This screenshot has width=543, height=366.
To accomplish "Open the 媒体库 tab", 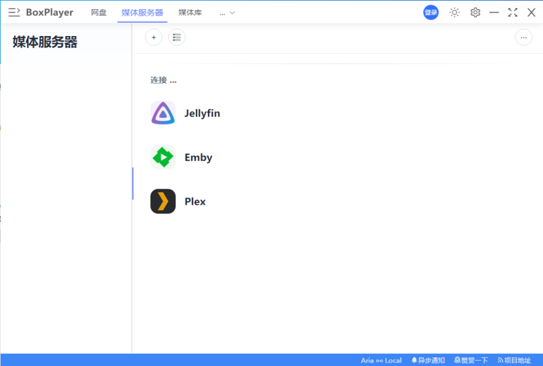I will click(190, 13).
